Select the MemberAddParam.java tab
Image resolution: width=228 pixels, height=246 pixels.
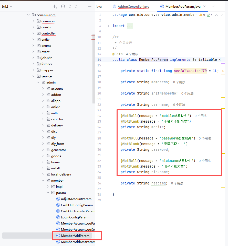point(183,7)
